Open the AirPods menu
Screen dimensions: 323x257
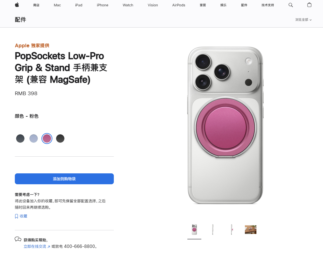click(179, 5)
